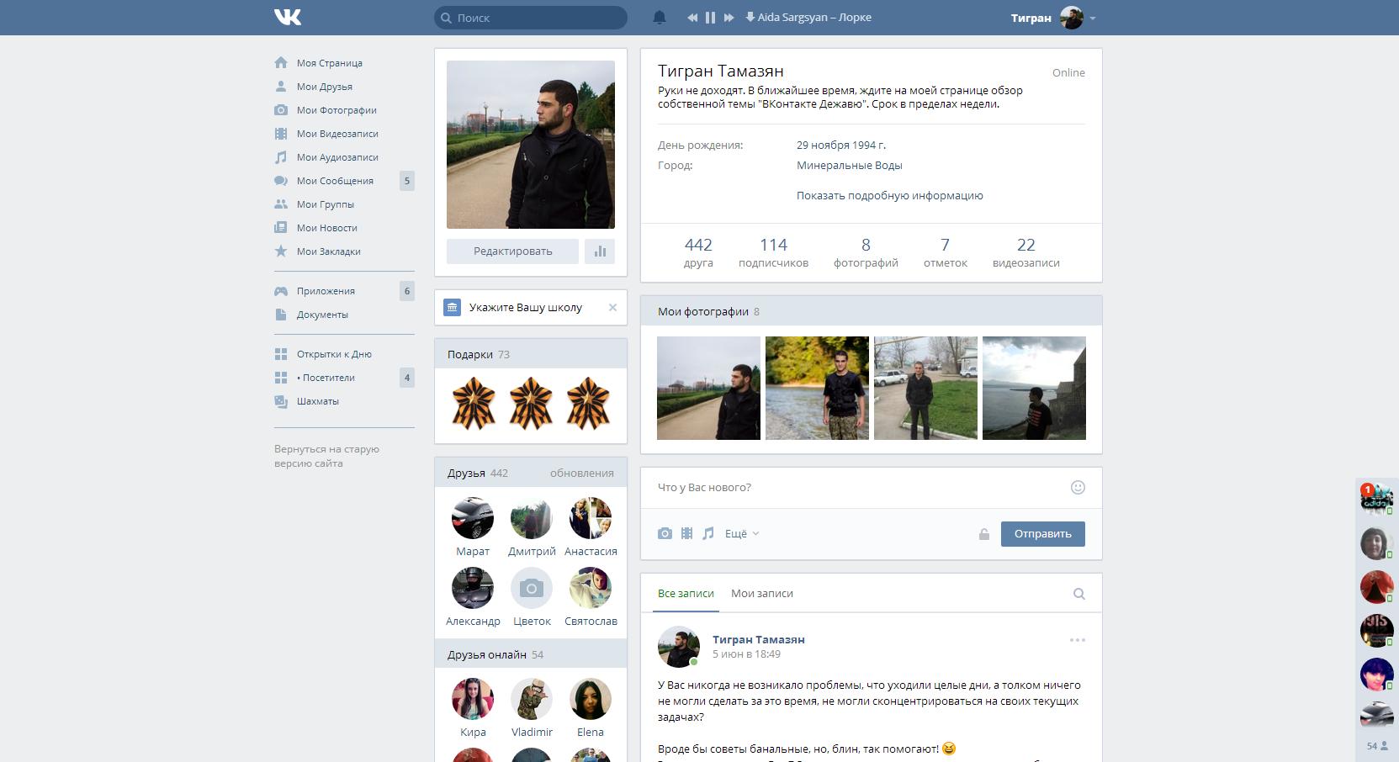The image size is (1399, 762).
Task: Expand the Тигран account dropdown arrow
Action: point(1092,18)
